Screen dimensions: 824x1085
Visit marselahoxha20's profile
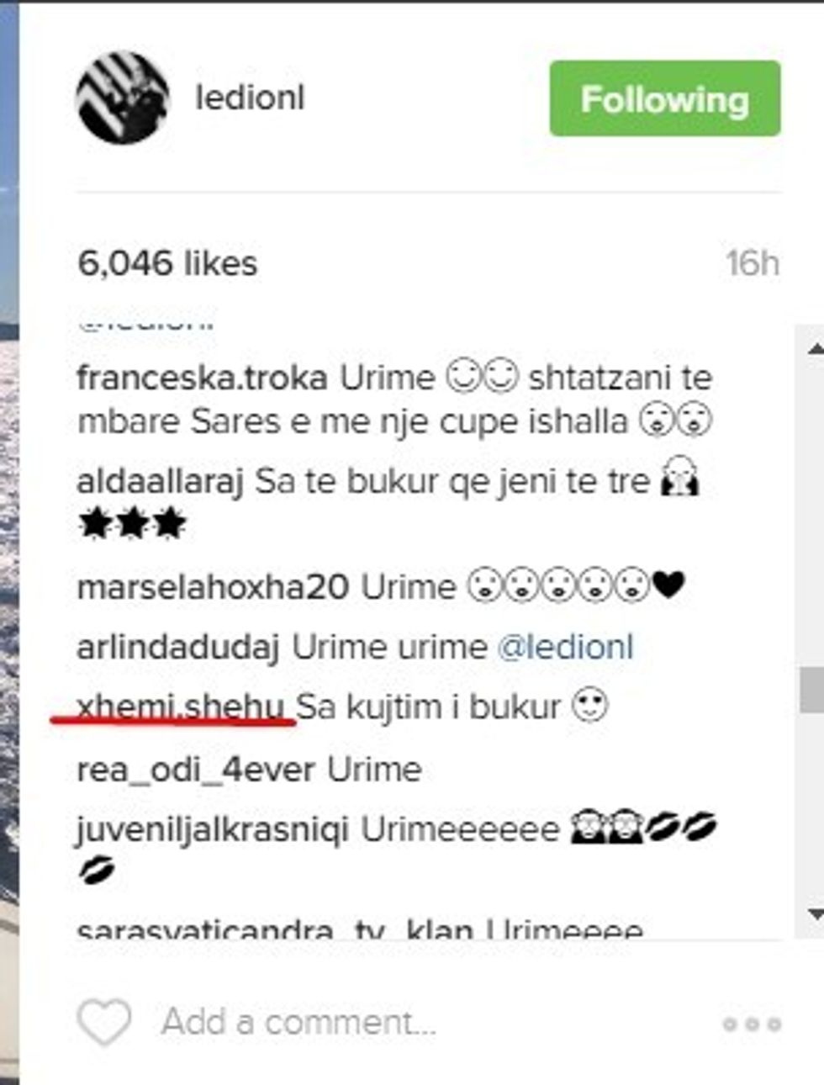(x=213, y=586)
